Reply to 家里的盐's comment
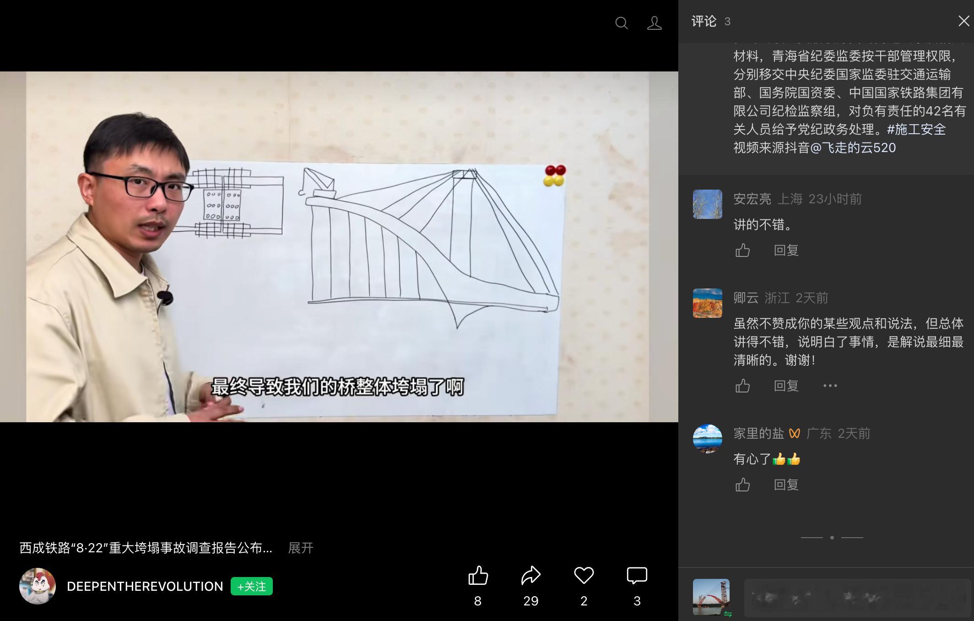Image resolution: width=974 pixels, height=621 pixels. (786, 485)
